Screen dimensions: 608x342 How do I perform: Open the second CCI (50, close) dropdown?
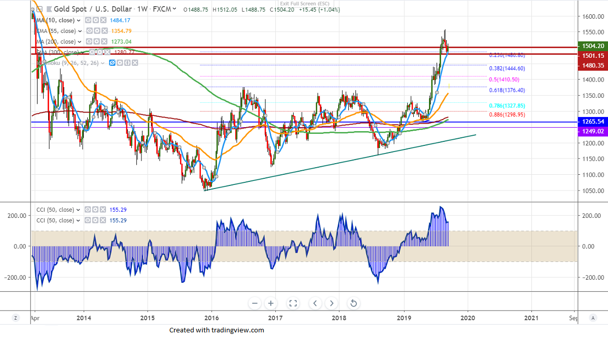(x=78, y=220)
